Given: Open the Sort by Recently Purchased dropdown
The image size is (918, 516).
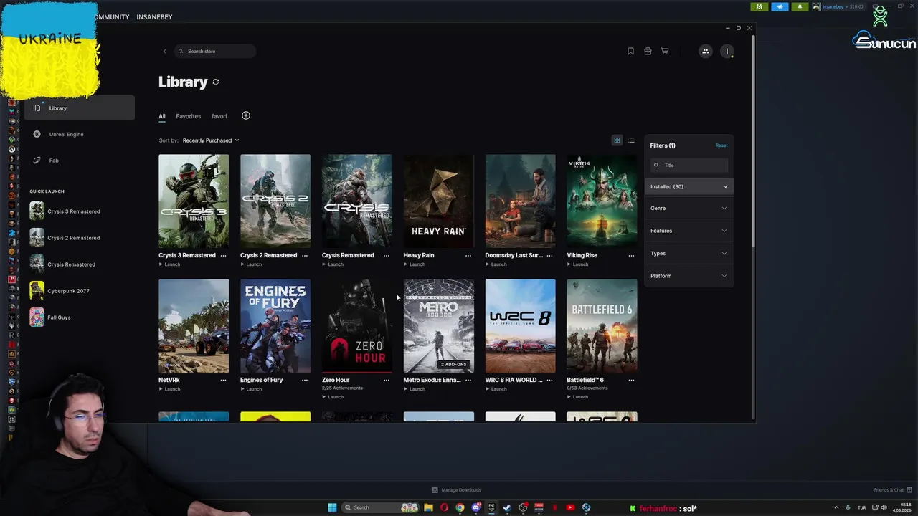Looking at the screenshot, I should click(x=211, y=140).
